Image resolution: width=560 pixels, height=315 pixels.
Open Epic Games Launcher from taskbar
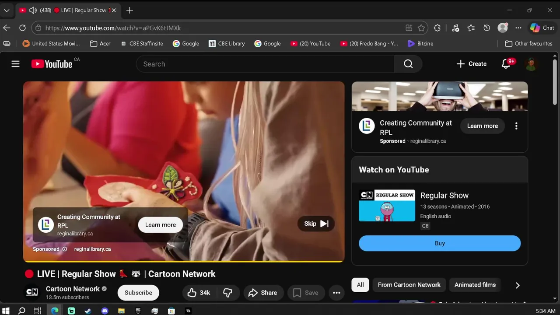(x=138, y=311)
